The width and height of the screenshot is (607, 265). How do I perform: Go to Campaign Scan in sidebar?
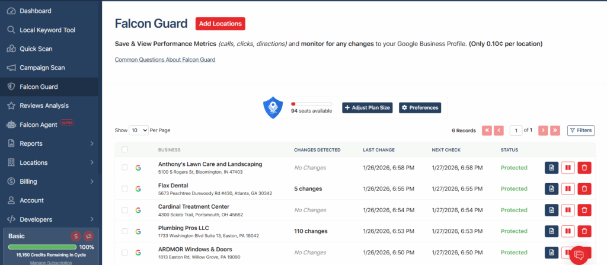(x=43, y=68)
